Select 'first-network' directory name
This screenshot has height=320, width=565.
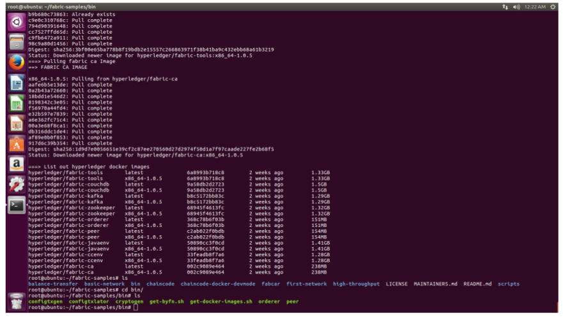click(x=306, y=284)
